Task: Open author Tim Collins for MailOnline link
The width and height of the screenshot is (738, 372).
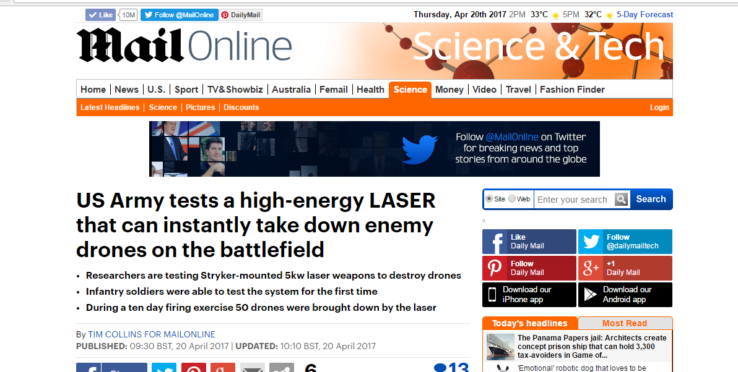Action: tap(152, 335)
